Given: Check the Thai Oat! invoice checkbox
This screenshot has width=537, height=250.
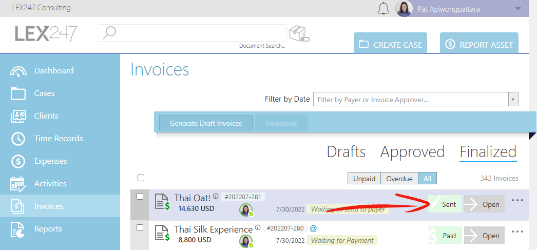Looking at the screenshot, I should tap(140, 196).
